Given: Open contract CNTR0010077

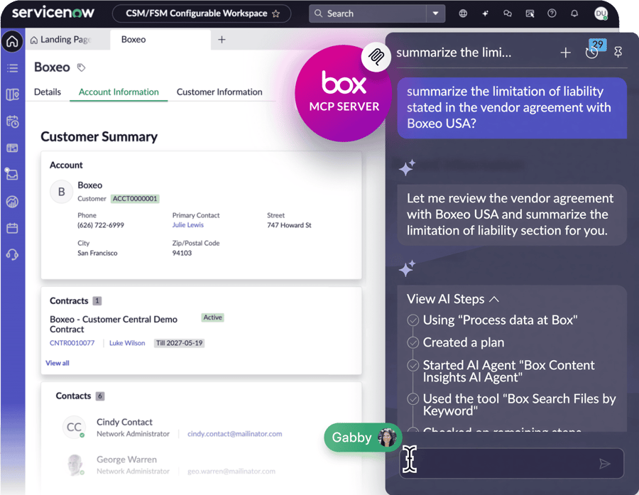Looking at the screenshot, I should click(72, 343).
